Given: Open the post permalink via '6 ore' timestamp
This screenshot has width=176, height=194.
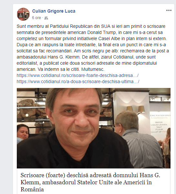Looking at the screenshot, I should [x=36, y=18].
